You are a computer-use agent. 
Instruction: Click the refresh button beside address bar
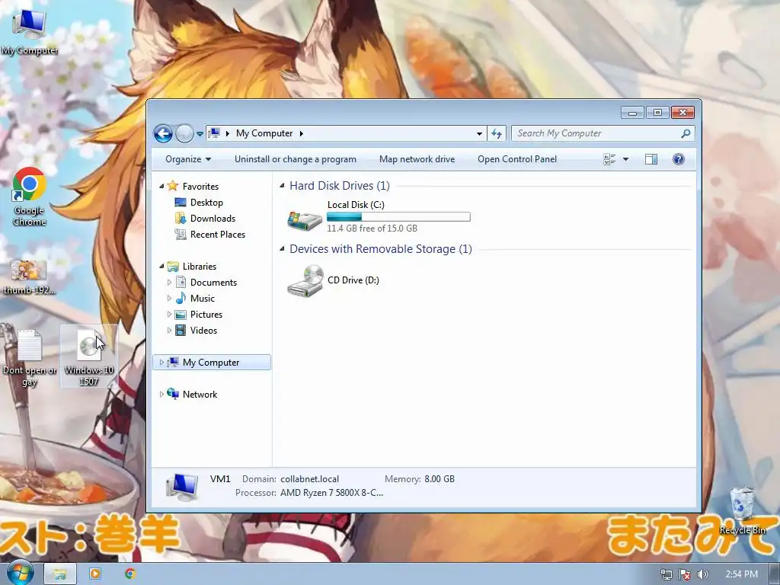point(497,133)
